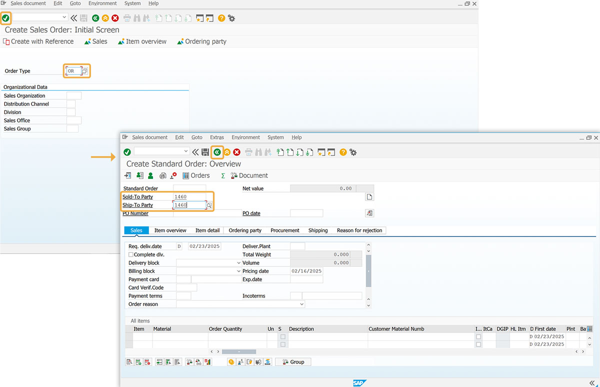Click horizontal scrollbar thumb under items table
Image resolution: width=600 pixels, height=387 pixels.
239,352
